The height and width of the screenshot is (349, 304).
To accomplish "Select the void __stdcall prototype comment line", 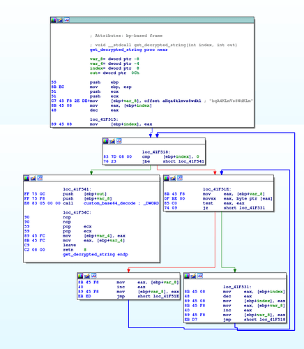I will tap(163, 45).
